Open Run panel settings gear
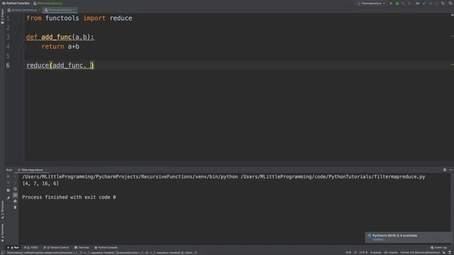 pyautogui.click(x=445, y=170)
